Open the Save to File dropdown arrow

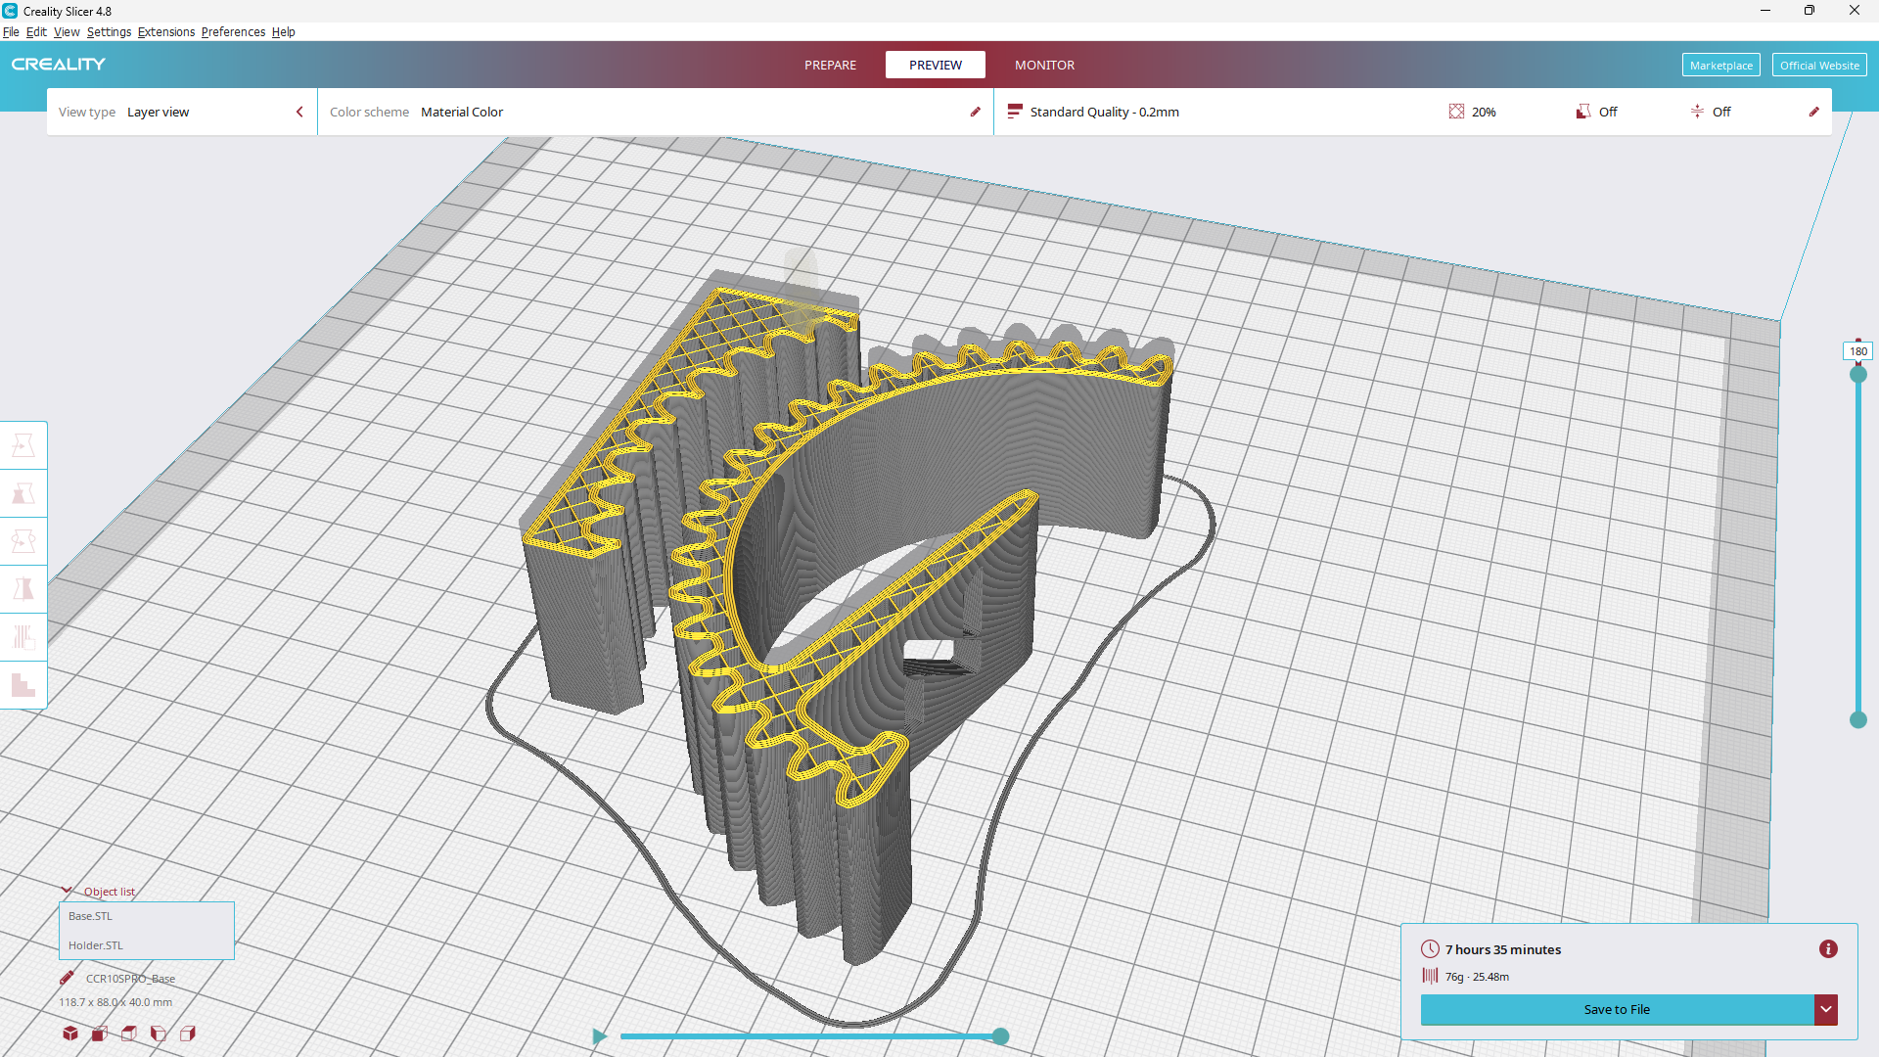point(1826,1009)
